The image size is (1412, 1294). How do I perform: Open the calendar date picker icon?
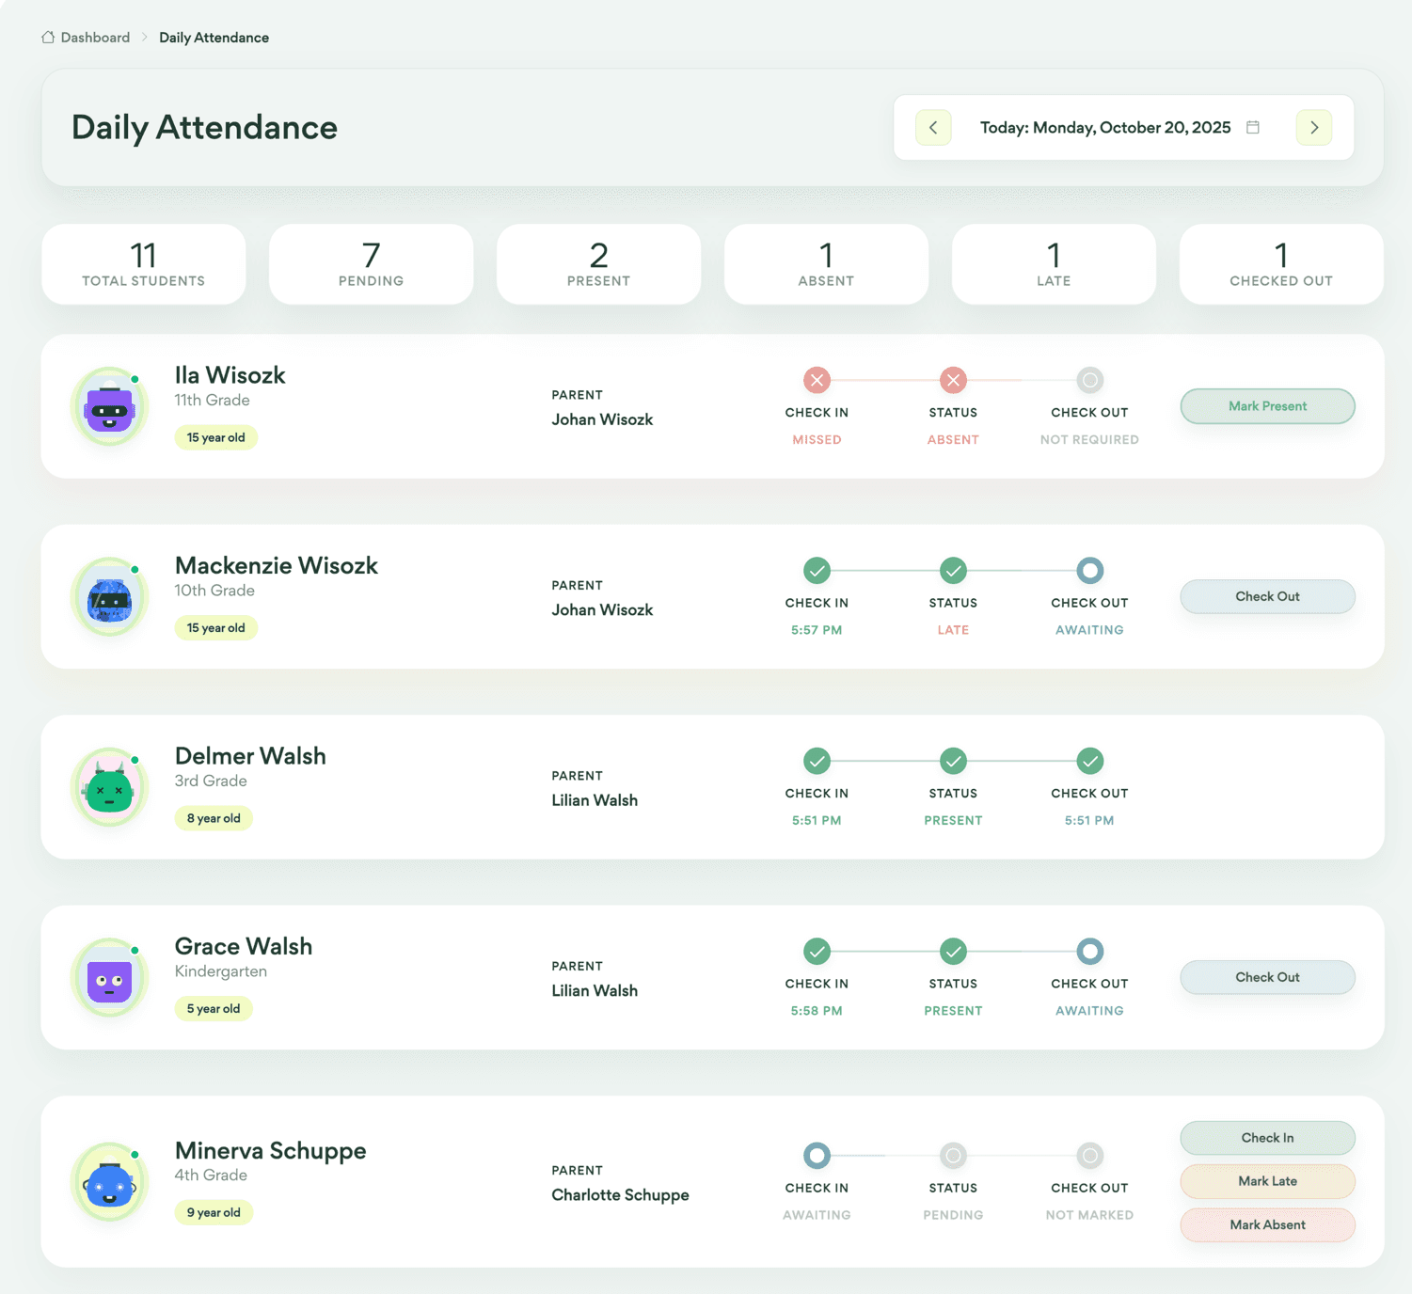(x=1253, y=127)
